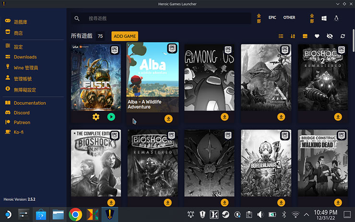Launch Google Chrome from the taskbar
Image resolution: width=355 pixels, height=222 pixels.
click(x=75, y=214)
